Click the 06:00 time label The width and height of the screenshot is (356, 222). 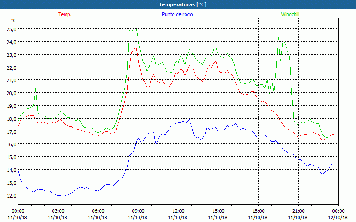click(x=98, y=211)
